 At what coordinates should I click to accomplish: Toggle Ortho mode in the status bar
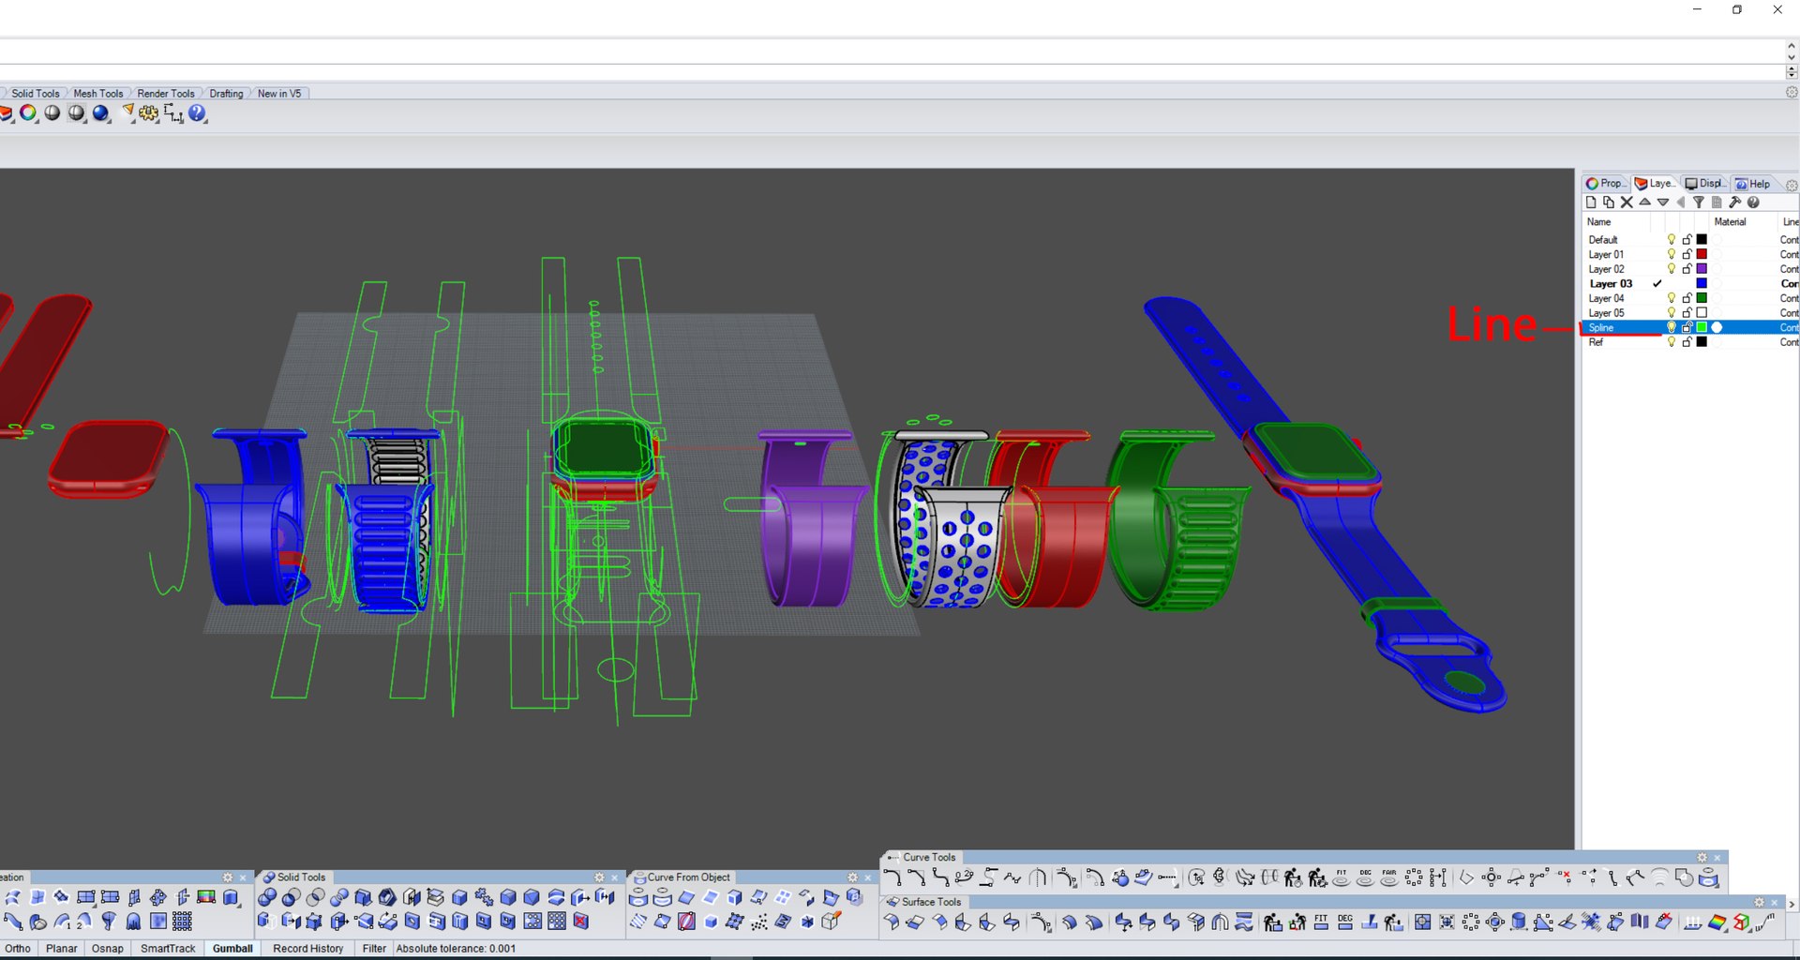click(18, 949)
